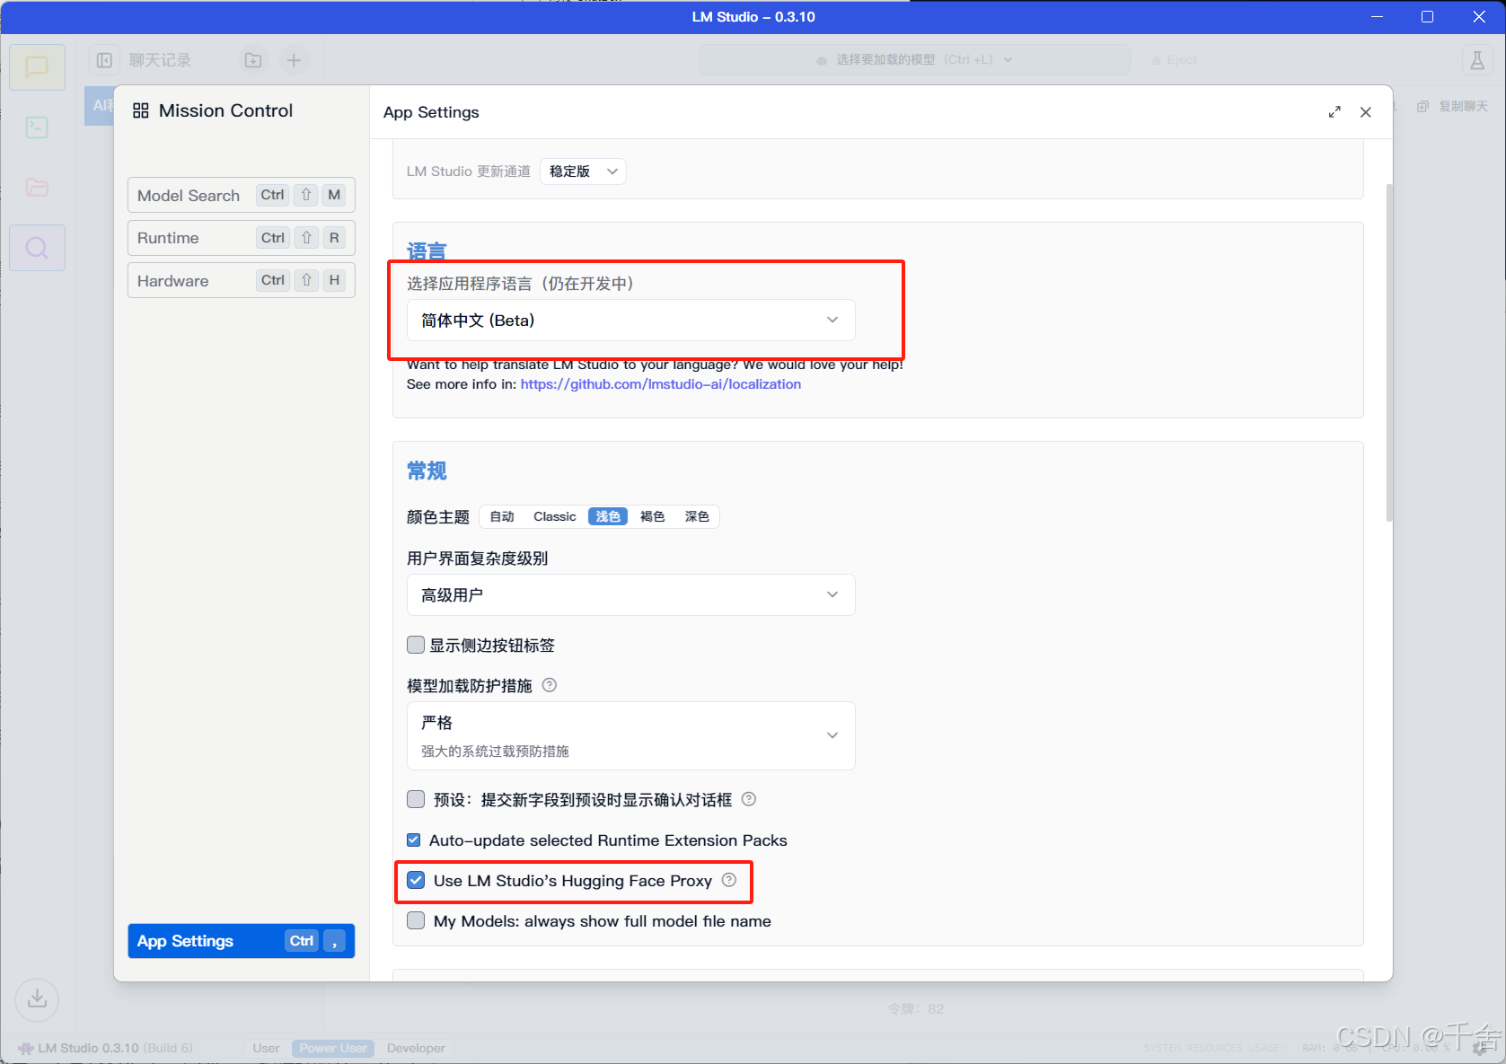
Task: Open the Discover search sidebar icon
Action: (37, 248)
